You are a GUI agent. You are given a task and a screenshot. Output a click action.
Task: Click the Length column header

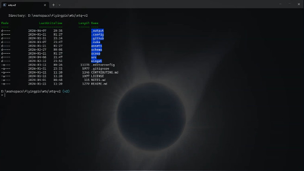[84, 23]
